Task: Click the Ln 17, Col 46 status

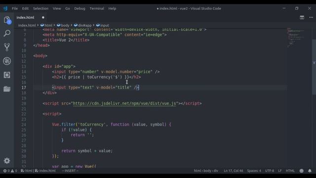Action: 233,171
